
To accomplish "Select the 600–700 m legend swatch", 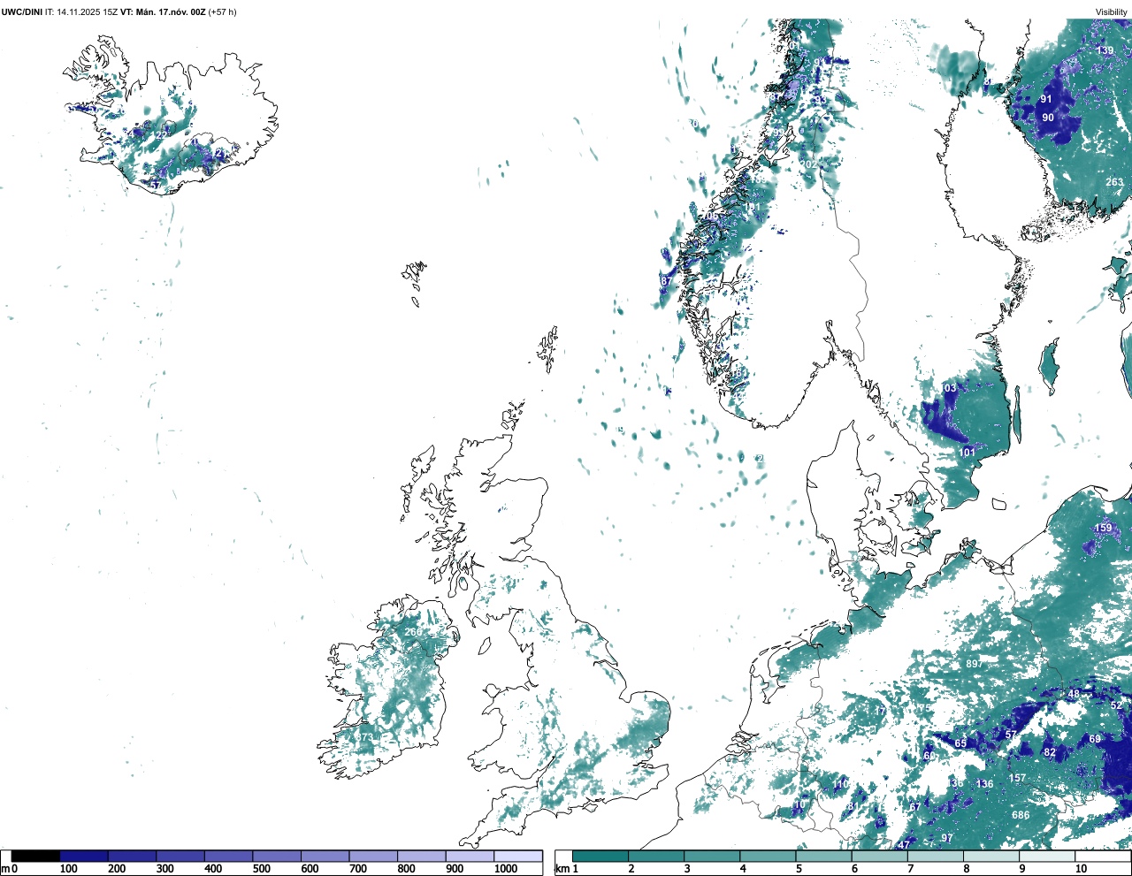I will [325, 856].
